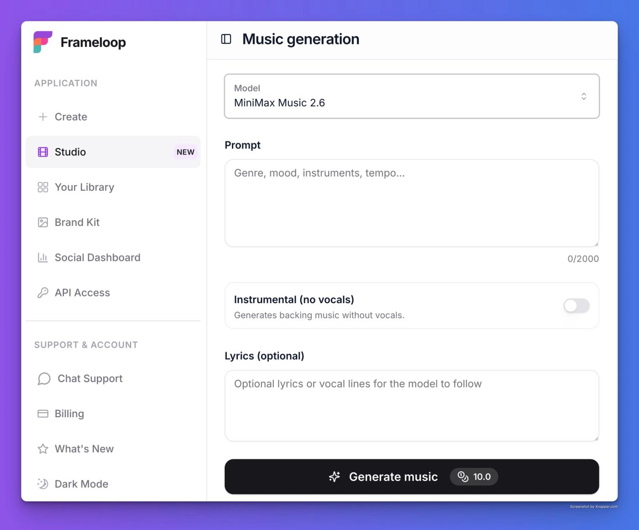
Task: Select API Access in the sidebar
Action: point(113,293)
